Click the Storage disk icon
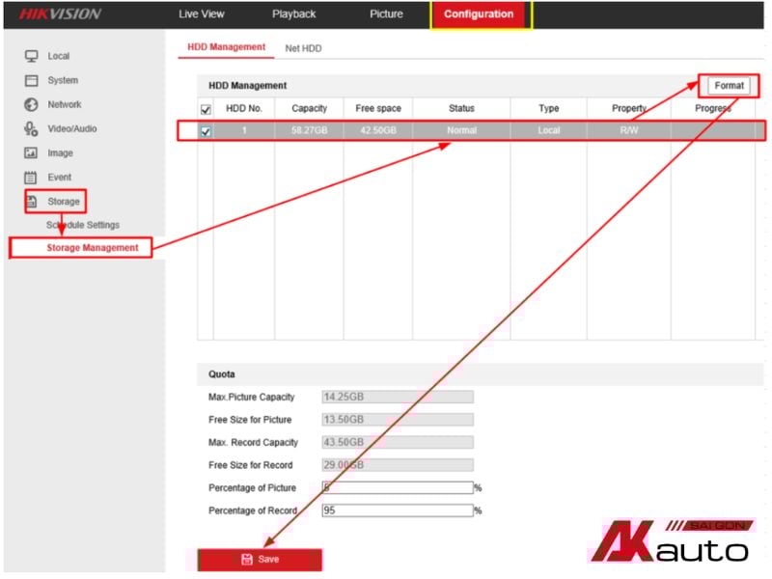 (31, 202)
